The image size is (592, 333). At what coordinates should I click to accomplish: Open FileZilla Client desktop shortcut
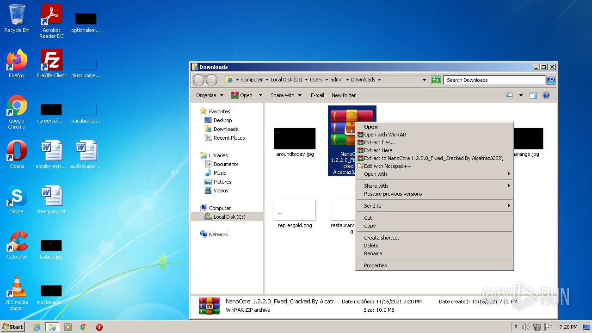click(x=51, y=64)
